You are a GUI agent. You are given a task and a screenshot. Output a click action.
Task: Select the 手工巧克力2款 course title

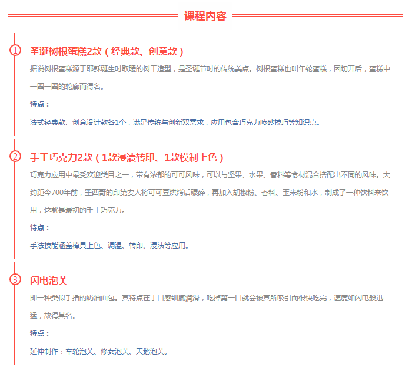coord(127,157)
